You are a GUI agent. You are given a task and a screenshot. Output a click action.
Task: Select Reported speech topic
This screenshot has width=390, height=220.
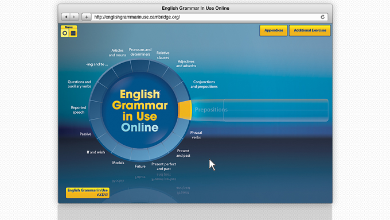click(x=79, y=110)
